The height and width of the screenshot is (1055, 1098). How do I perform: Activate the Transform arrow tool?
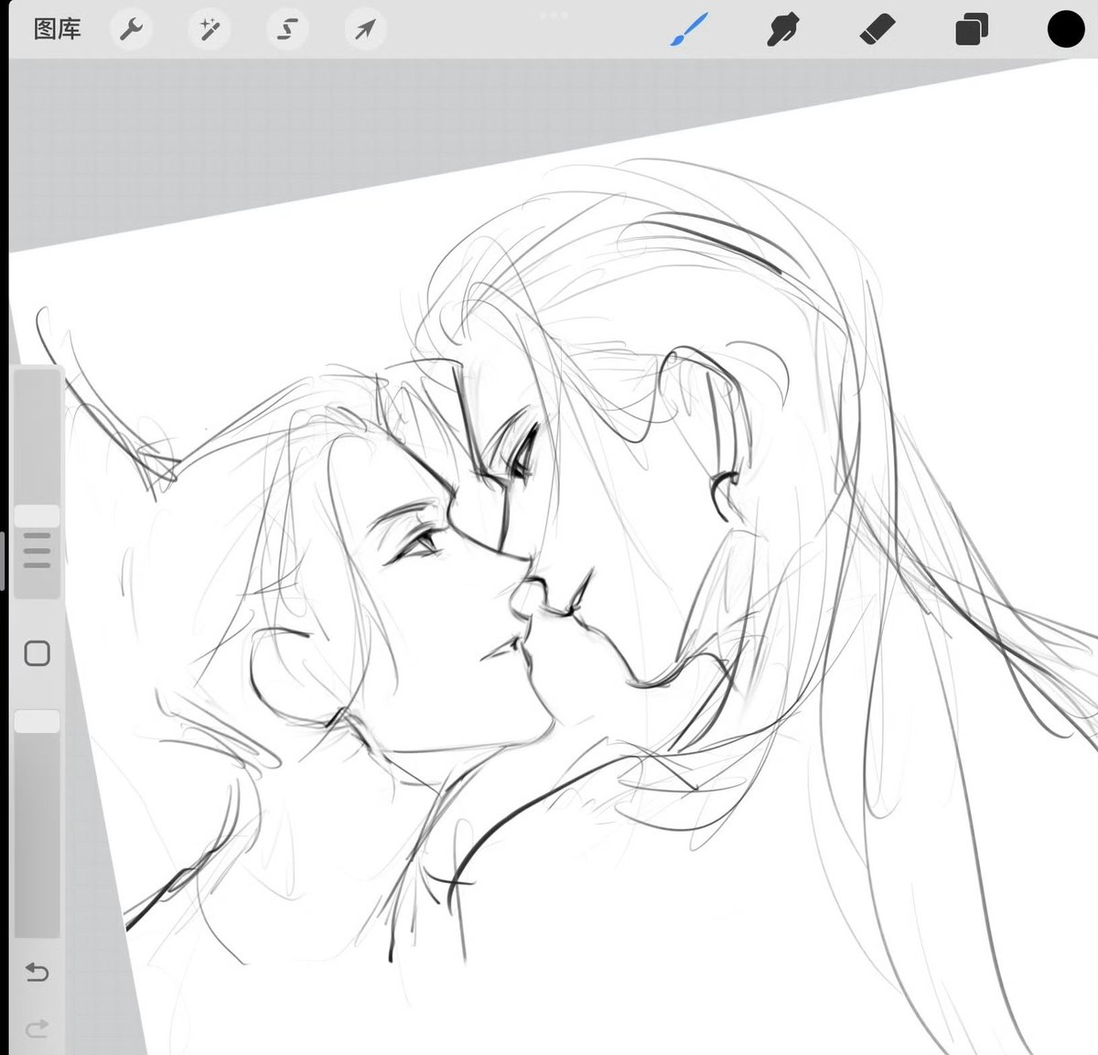[x=365, y=30]
